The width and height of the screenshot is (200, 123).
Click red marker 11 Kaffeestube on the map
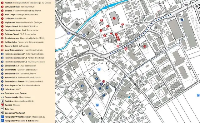pyautogui.click(x=145, y=46)
